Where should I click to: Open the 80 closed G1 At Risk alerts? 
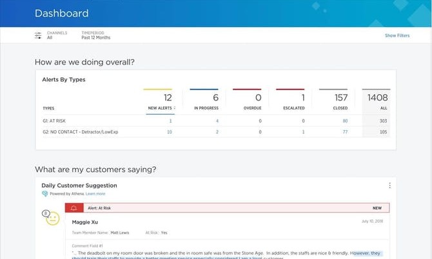pos(345,120)
